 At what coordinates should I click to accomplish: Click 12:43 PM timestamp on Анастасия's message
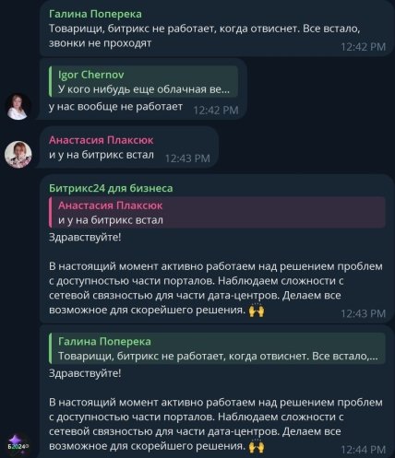(187, 159)
